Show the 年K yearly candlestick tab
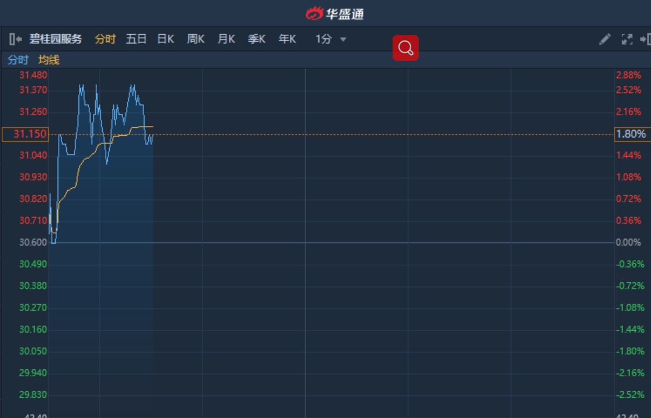The height and width of the screenshot is (418, 651). 287,39
